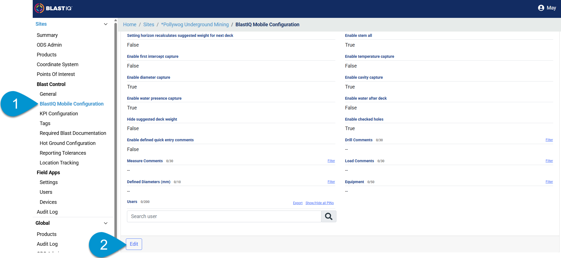Click the search user magnifier button
The height and width of the screenshot is (258, 561).
pos(329,216)
